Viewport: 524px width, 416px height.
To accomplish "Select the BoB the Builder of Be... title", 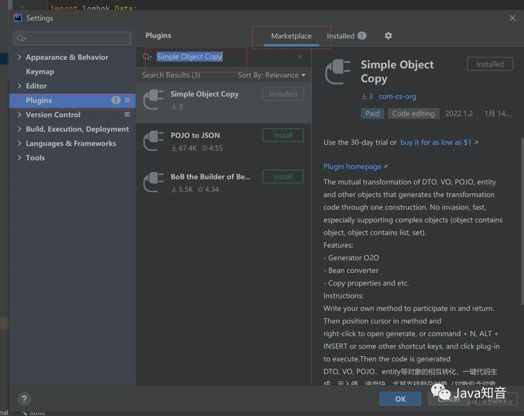I will (211, 177).
